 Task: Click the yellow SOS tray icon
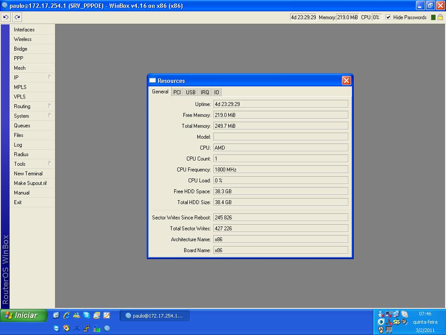(x=396, y=322)
